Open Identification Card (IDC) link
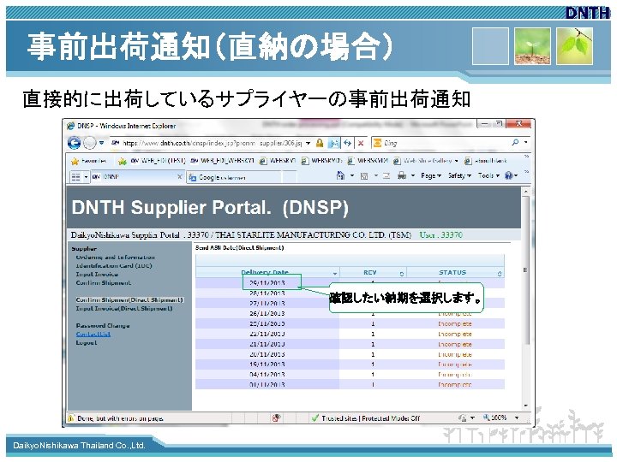The image size is (617, 462). click(114, 266)
